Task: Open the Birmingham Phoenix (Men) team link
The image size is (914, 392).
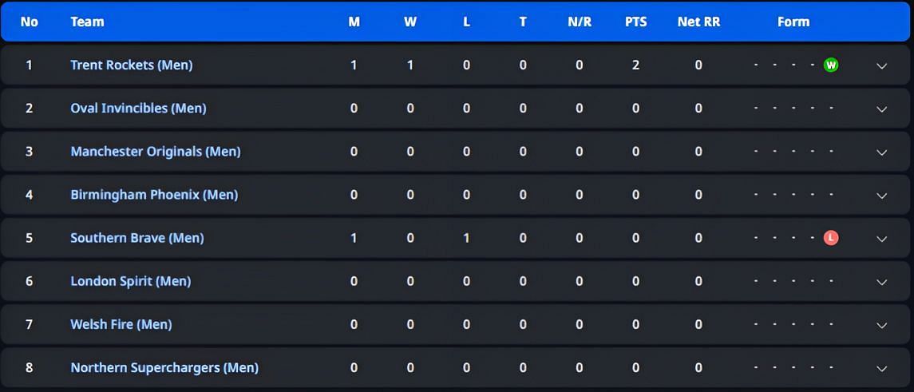Action: tap(154, 194)
